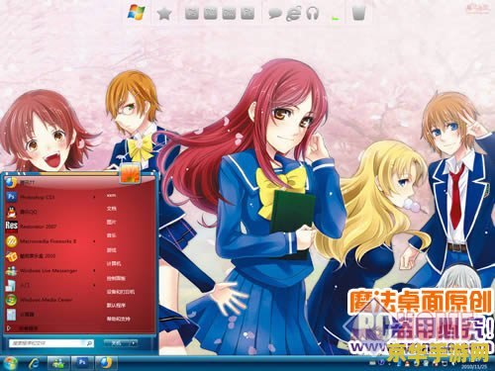Open the shutdown options arrow

click(x=133, y=343)
